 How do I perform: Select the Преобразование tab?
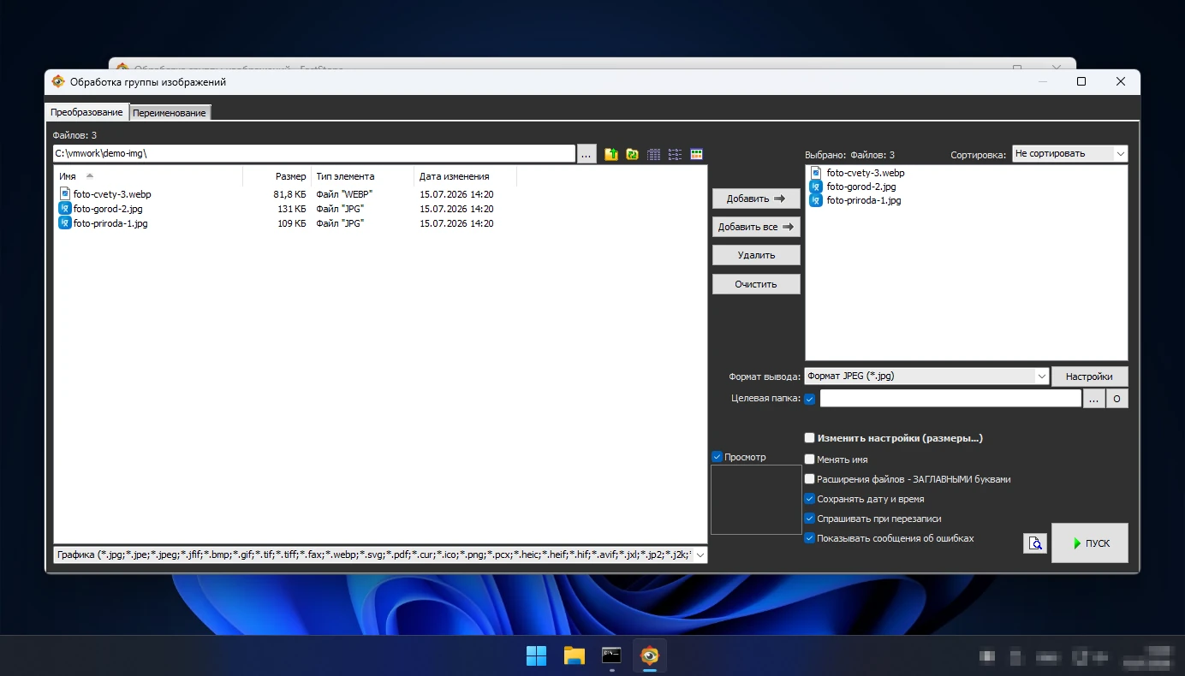click(x=86, y=112)
